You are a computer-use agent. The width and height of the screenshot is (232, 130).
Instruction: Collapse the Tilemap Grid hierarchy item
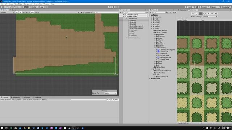point(125,18)
